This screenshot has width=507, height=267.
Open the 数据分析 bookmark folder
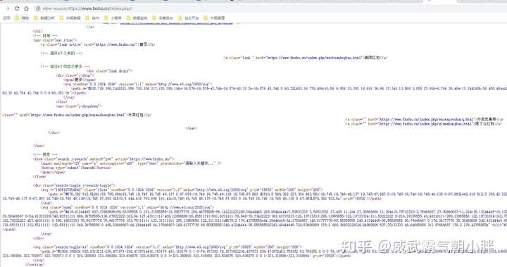(44, 18)
